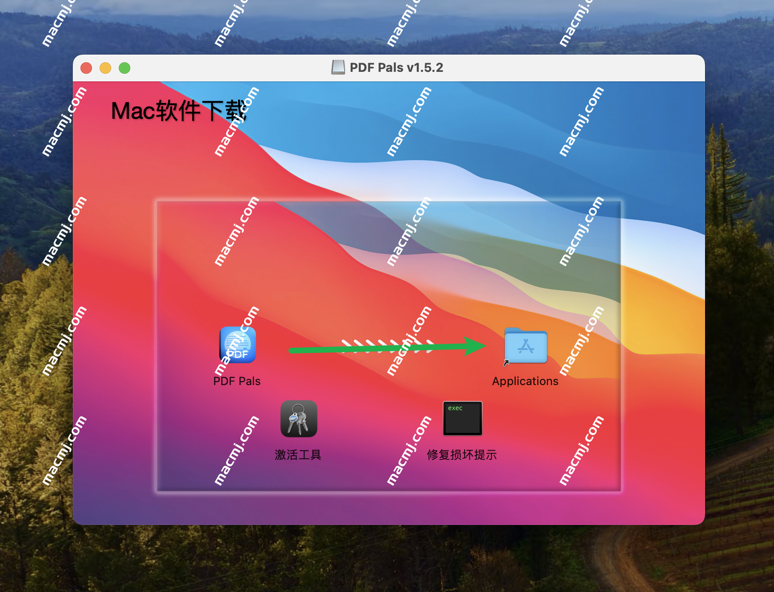Select the PDF Pals app icon
Viewport: 774px width, 592px height.
click(x=238, y=345)
